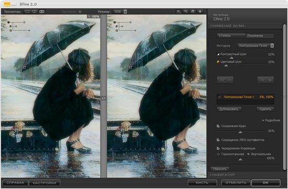Pick the Pan hand tool
The height and width of the screenshot is (189, 288).
coord(193,11)
